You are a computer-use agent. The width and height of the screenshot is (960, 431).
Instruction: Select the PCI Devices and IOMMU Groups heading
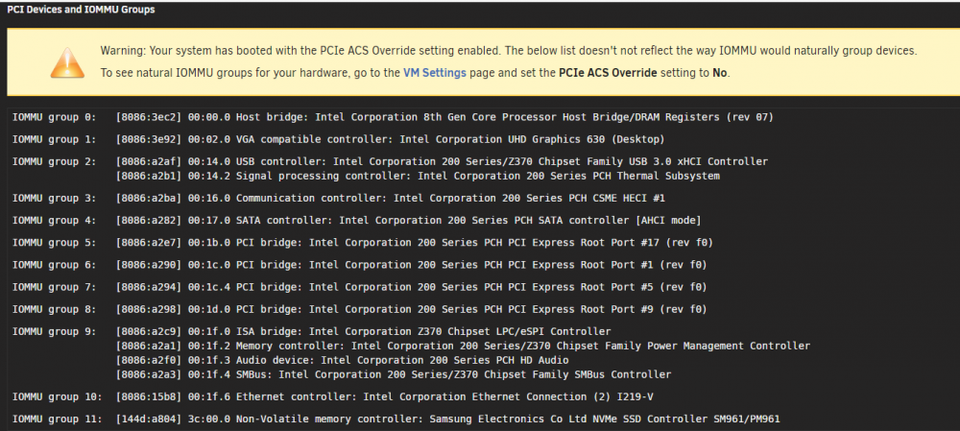[81, 10]
